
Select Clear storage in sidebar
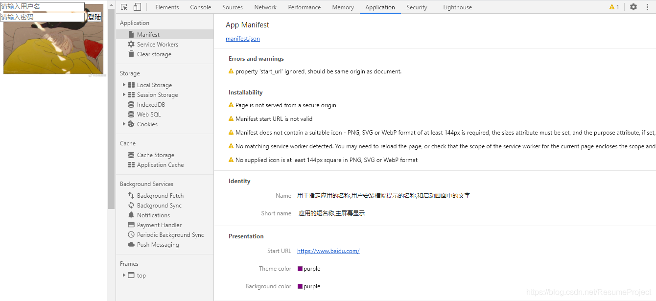tap(154, 54)
